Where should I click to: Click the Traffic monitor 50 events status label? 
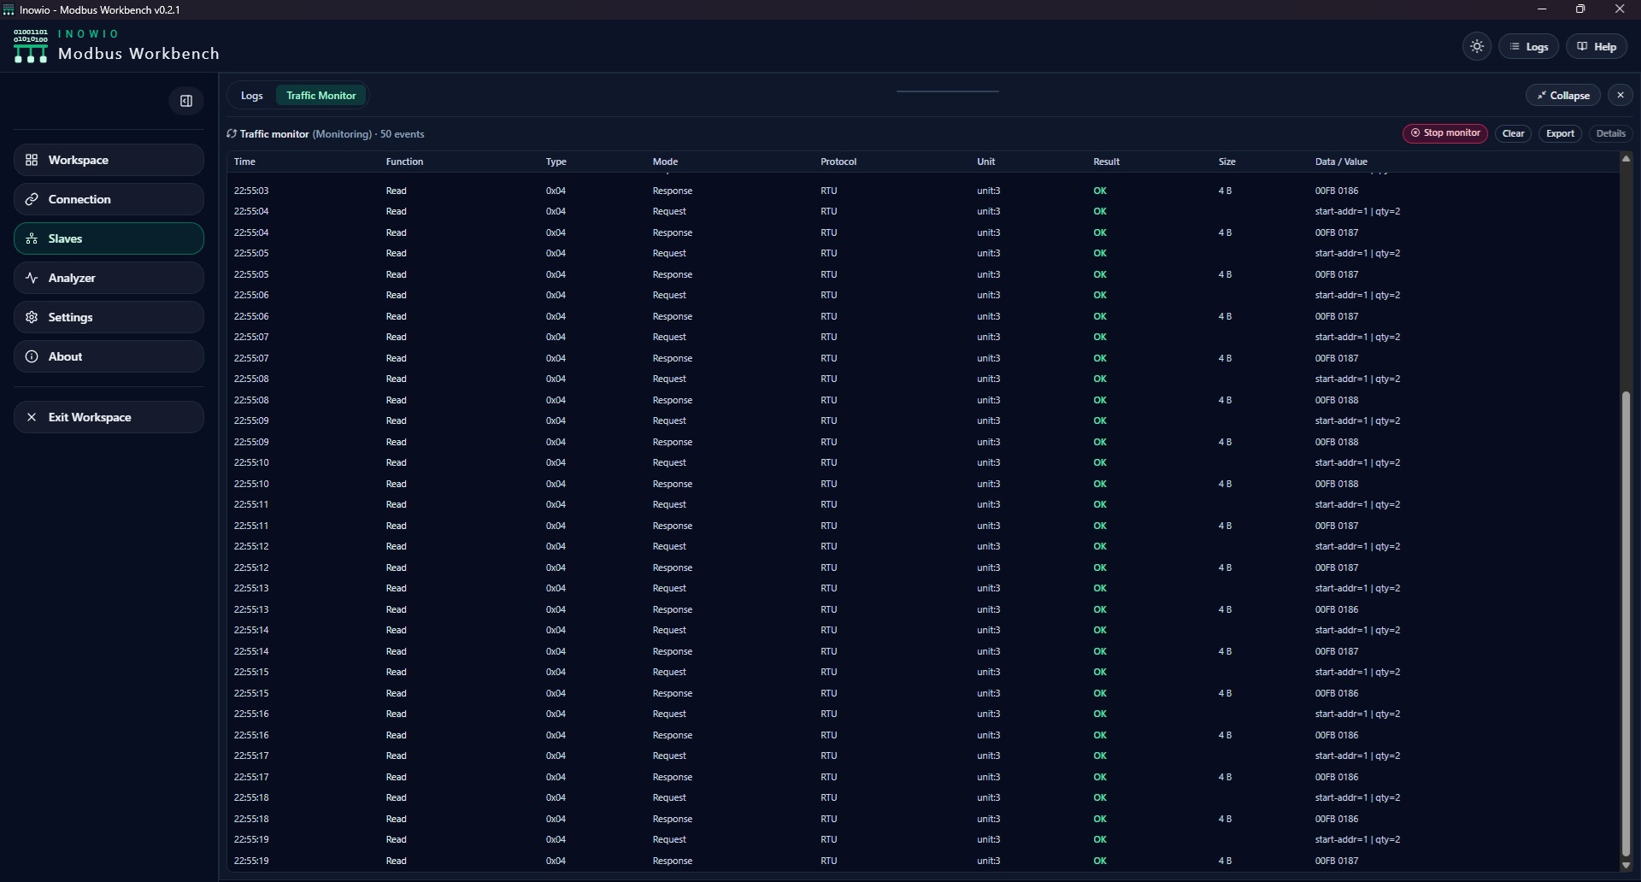(326, 134)
